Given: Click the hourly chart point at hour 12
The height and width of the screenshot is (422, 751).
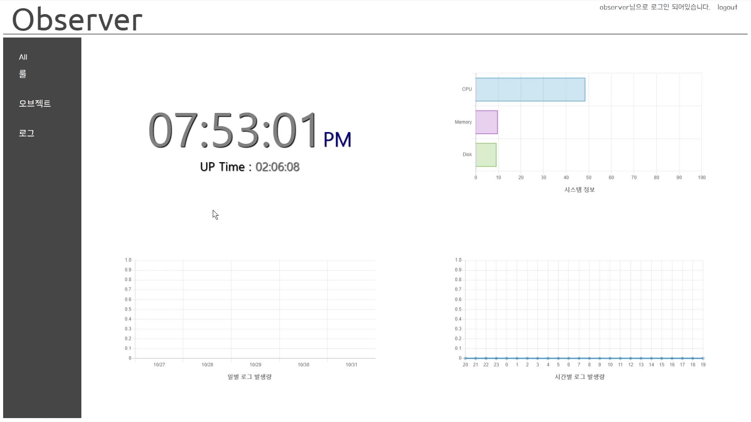Looking at the screenshot, I should click(631, 358).
